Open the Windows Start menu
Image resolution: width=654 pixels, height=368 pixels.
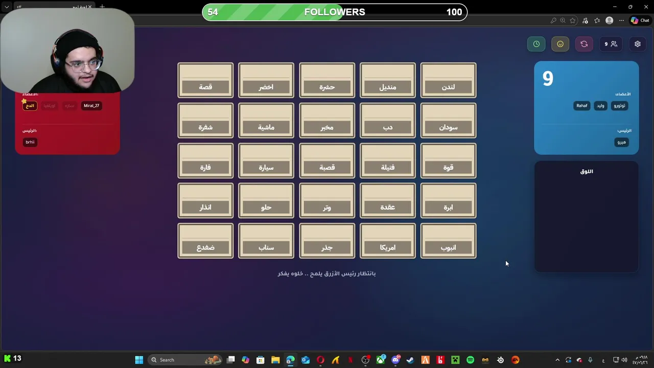tap(139, 360)
